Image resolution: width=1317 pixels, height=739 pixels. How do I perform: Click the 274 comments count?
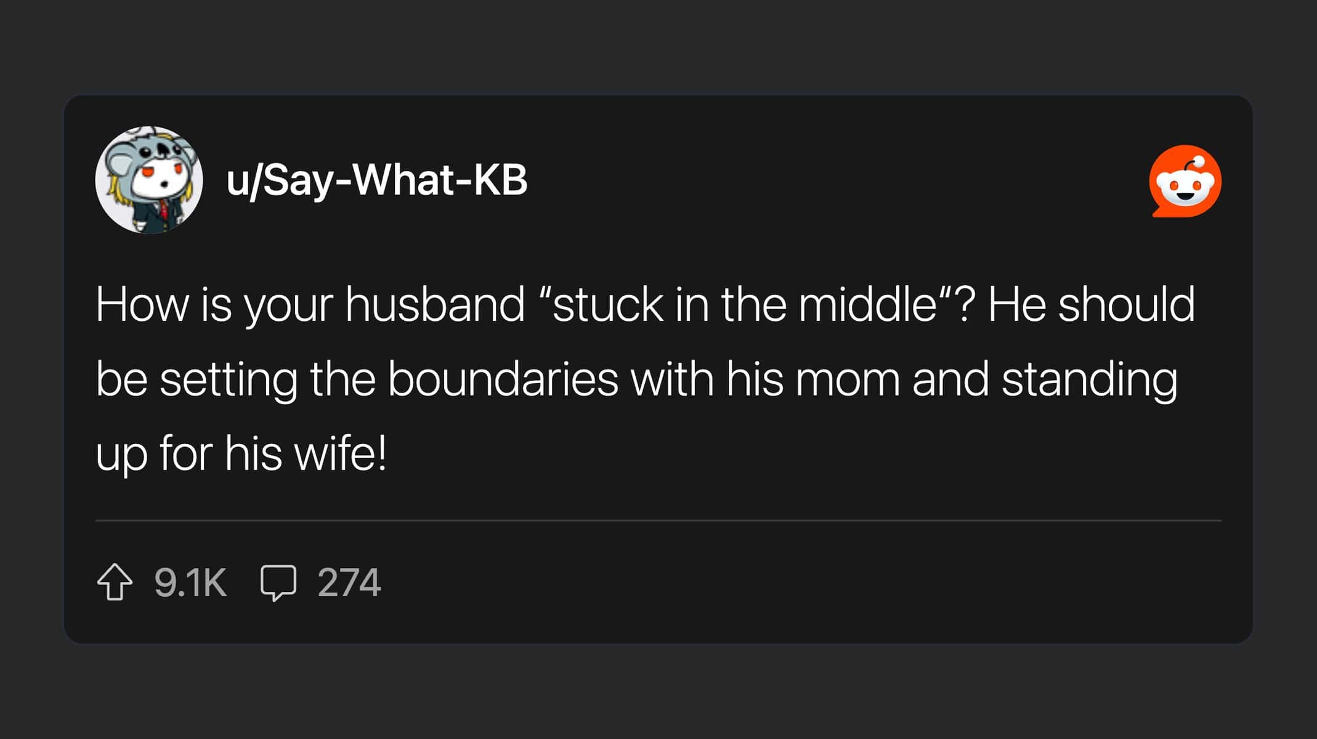pyautogui.click(x=349, y=583)
